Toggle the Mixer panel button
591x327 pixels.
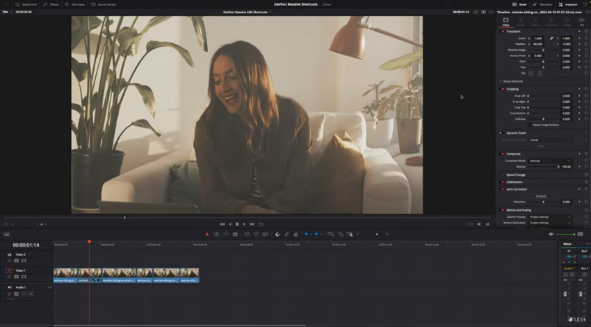coord(519,5)
